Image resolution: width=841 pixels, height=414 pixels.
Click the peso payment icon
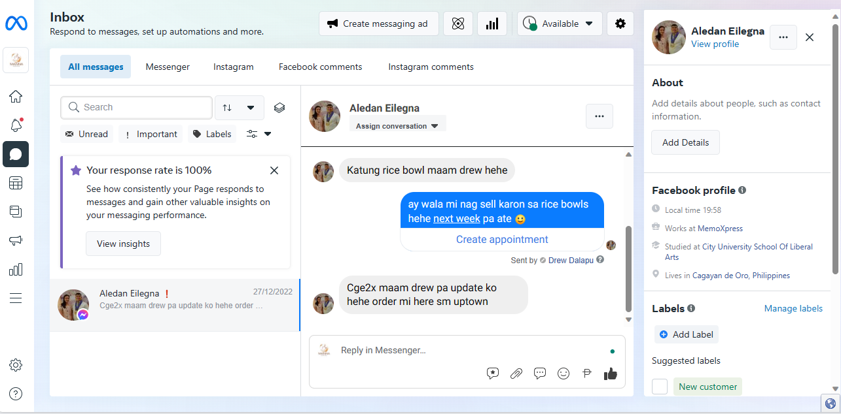[587, 374]
